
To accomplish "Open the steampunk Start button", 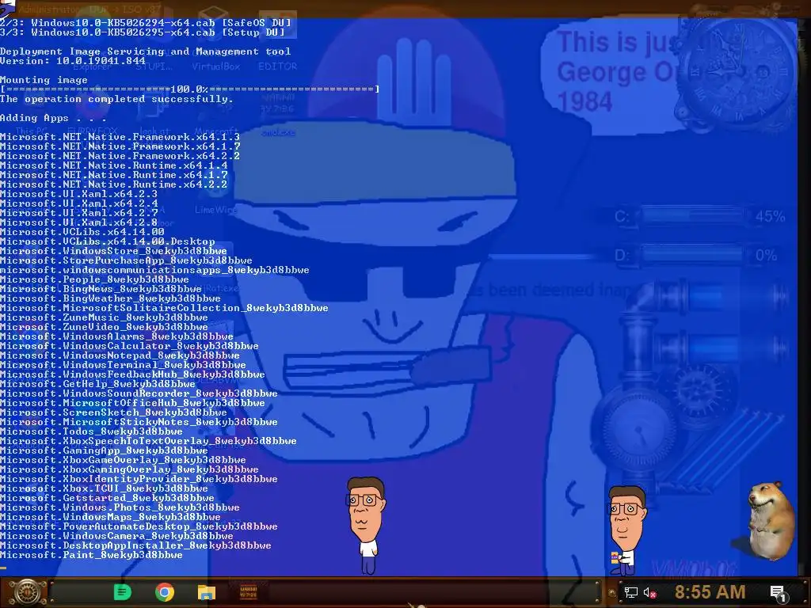I will click(27, 592).
